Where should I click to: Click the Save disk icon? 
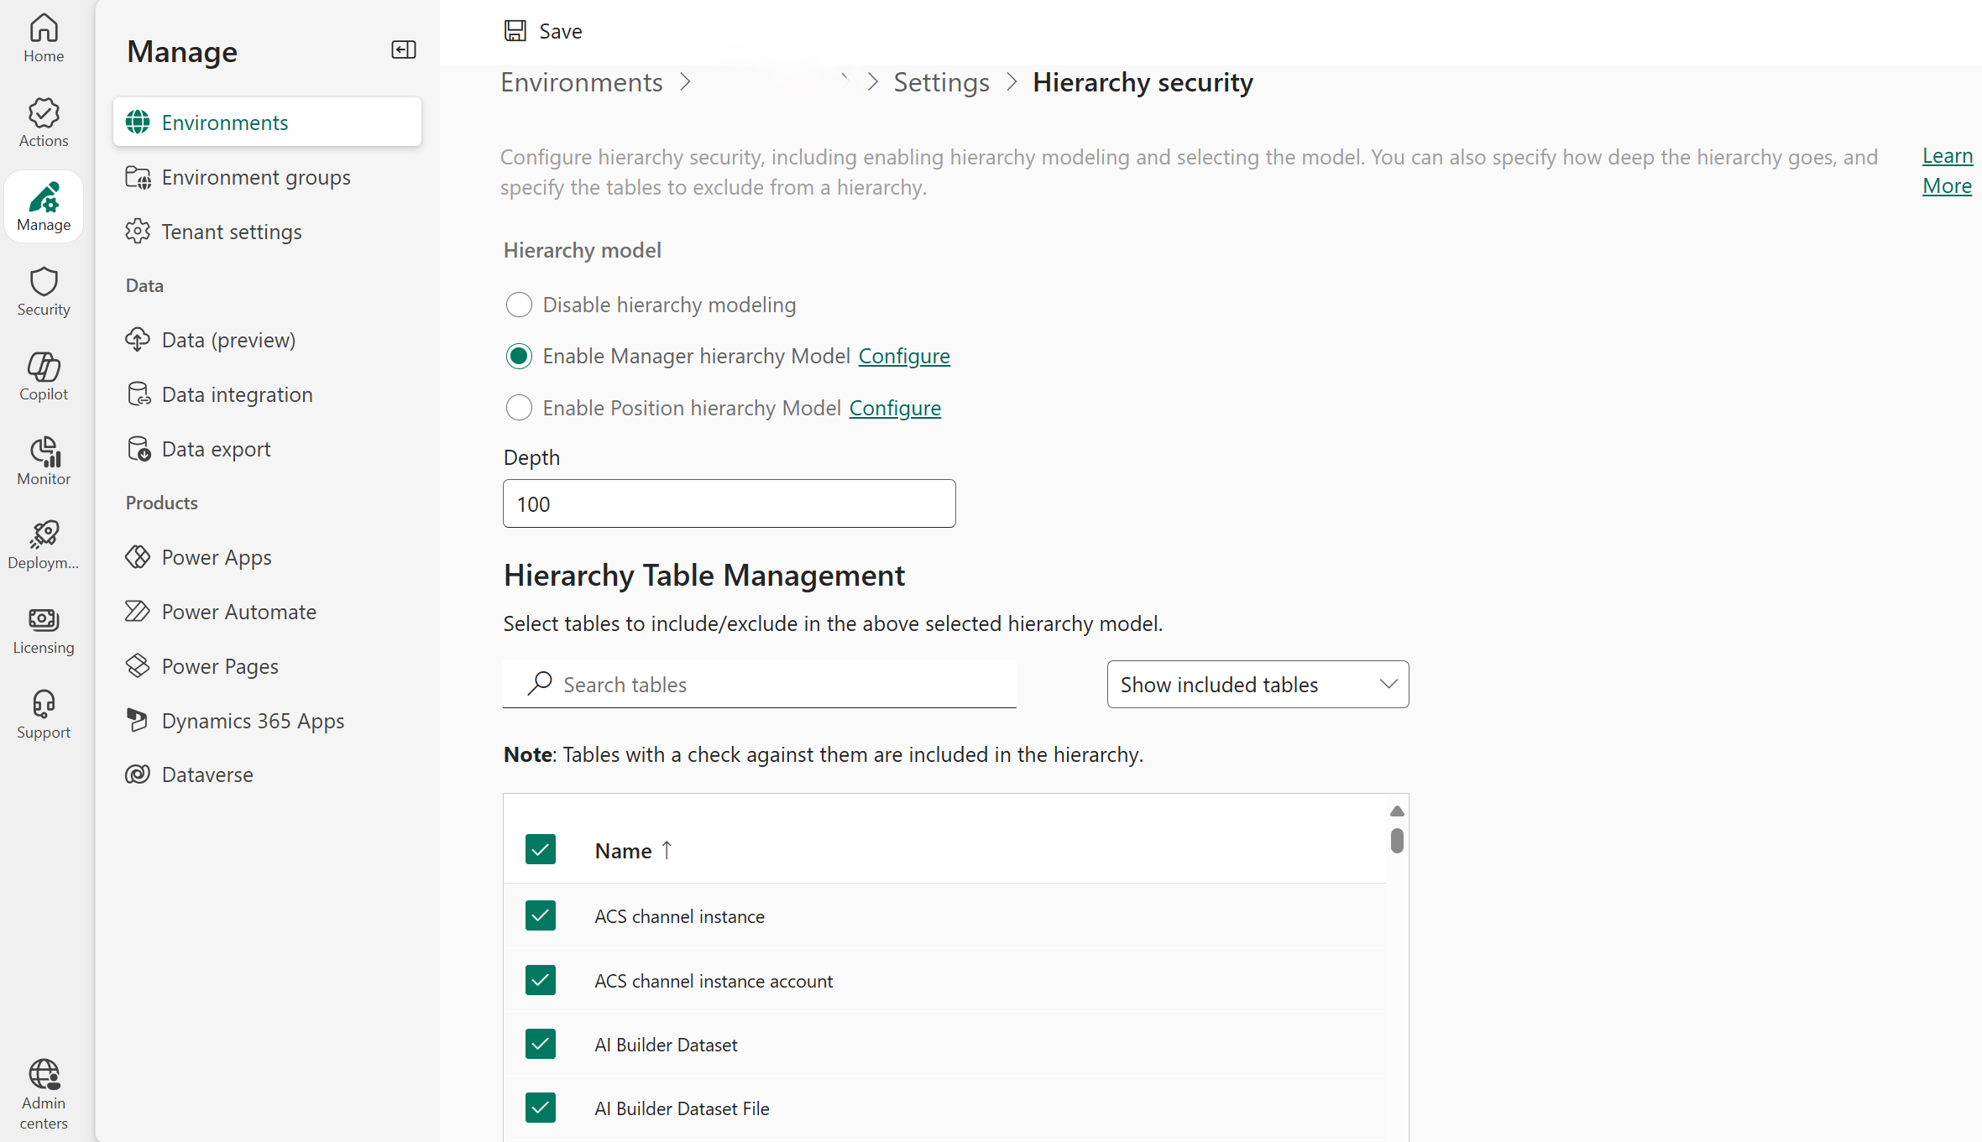(x=515, y=31)
